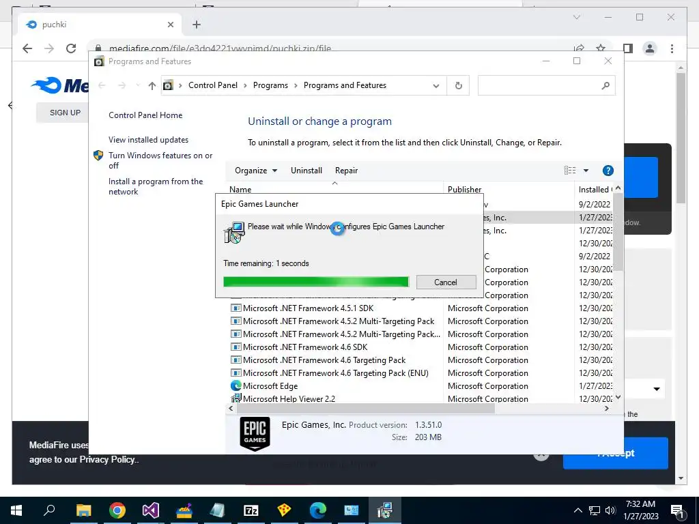699x524 pixels.
Task: Click SIGN UP on MediaFire page
Action: point(65,113)
